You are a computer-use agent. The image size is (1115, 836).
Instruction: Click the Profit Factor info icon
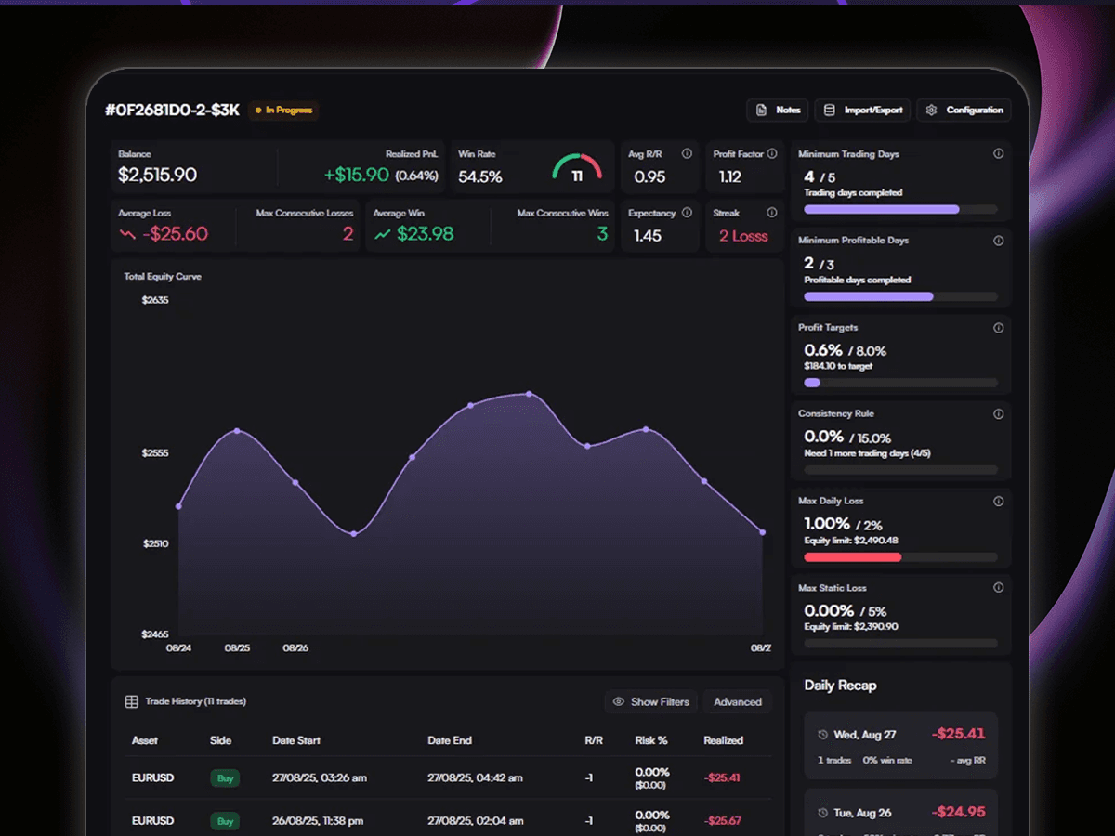point(772,154)
